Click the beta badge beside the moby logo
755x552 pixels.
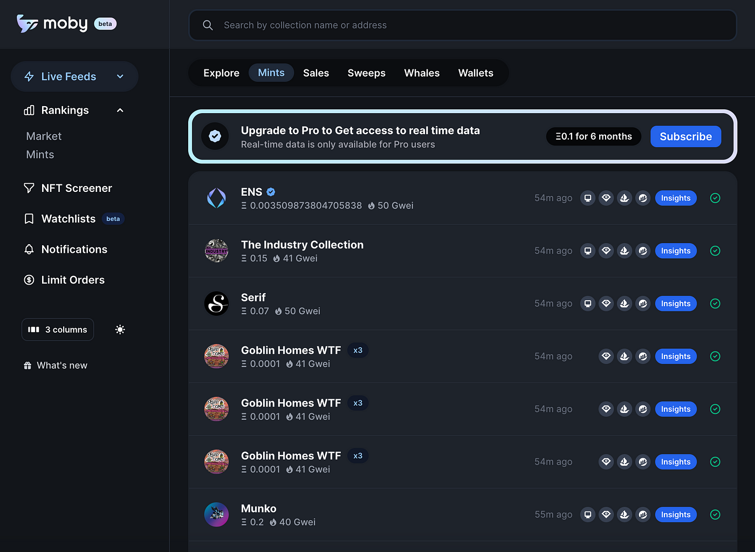click(105, 24)
